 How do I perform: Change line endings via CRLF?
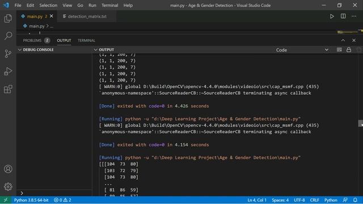click(314, 200)
